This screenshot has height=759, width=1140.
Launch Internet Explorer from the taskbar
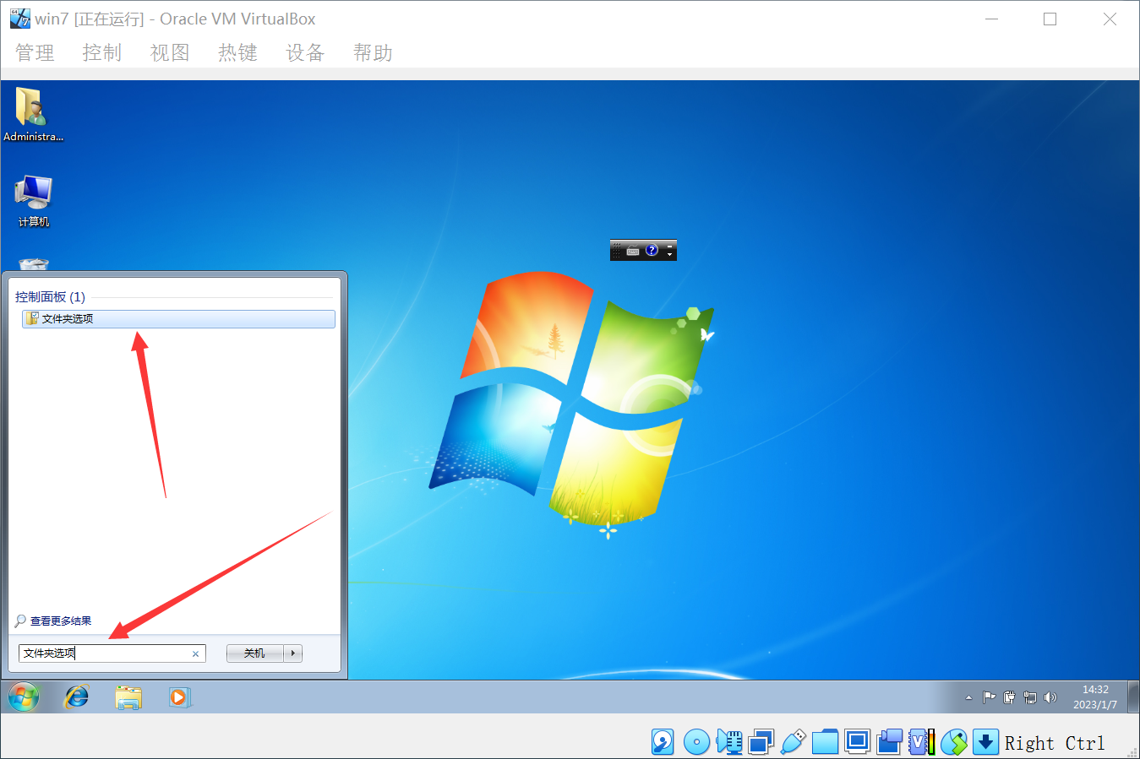tap(77, 697)
